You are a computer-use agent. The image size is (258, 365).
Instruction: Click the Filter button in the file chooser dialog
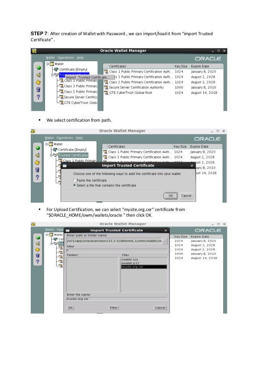point(114,308)
